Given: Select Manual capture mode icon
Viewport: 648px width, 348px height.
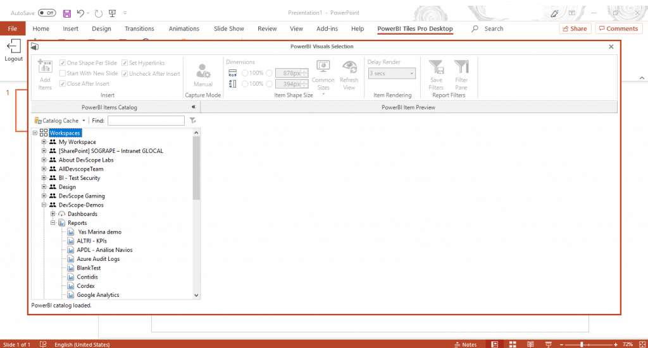Looking at the screenshot, I should click(x=203, y=71).
